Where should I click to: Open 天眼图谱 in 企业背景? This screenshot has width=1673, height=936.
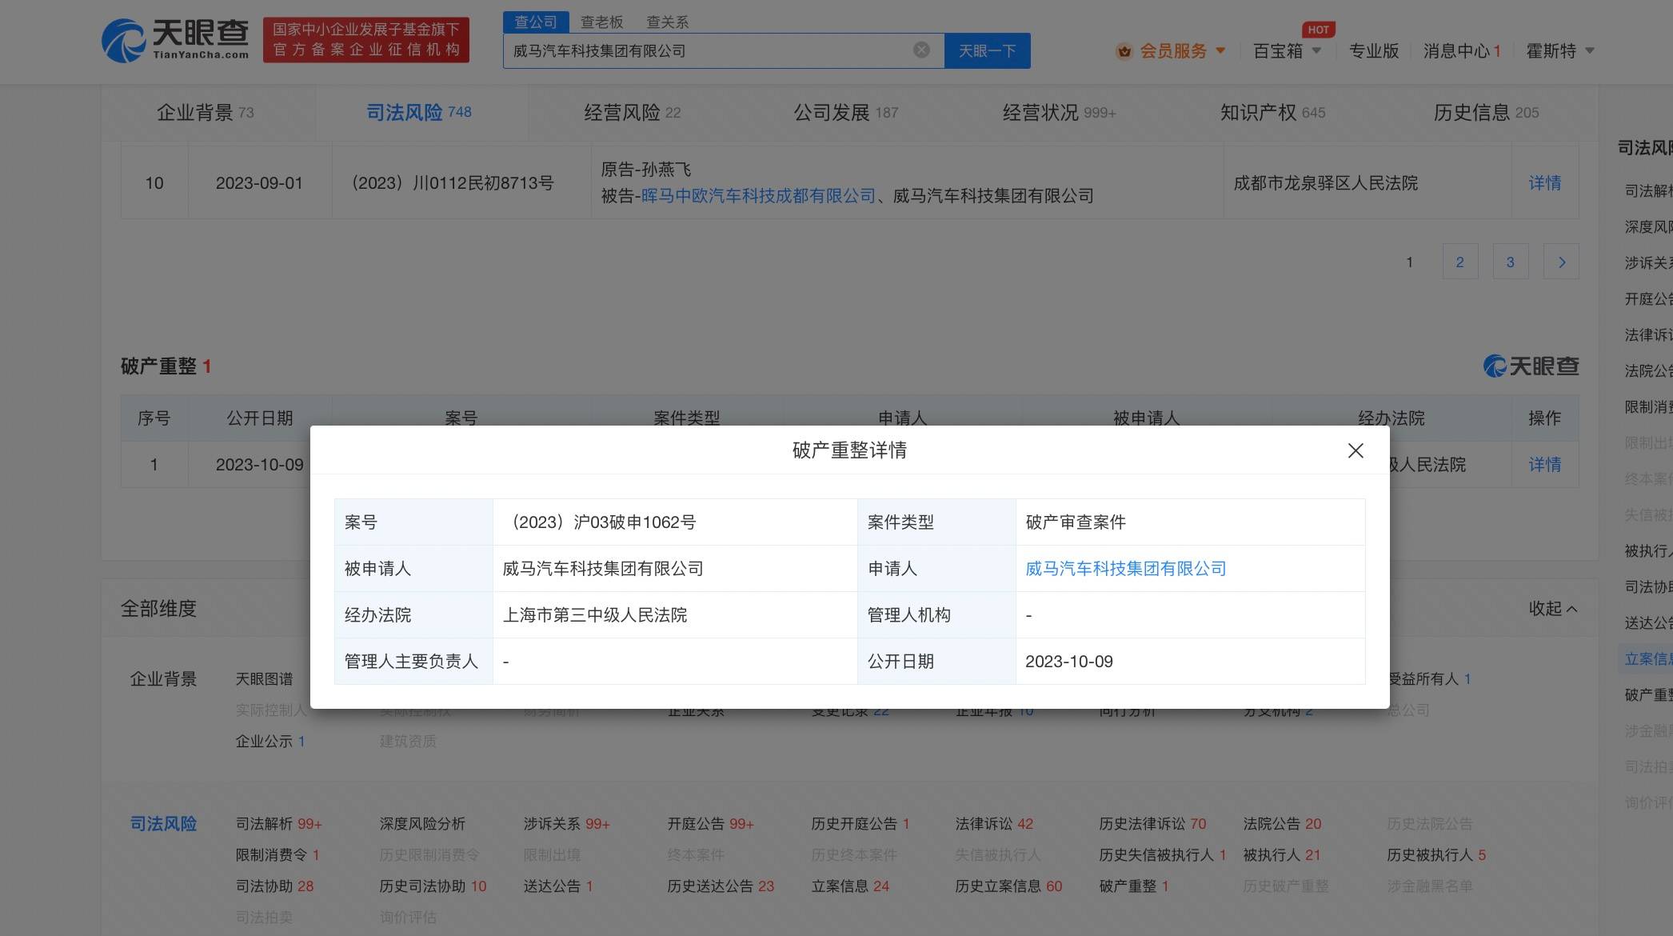pos(264,679)
